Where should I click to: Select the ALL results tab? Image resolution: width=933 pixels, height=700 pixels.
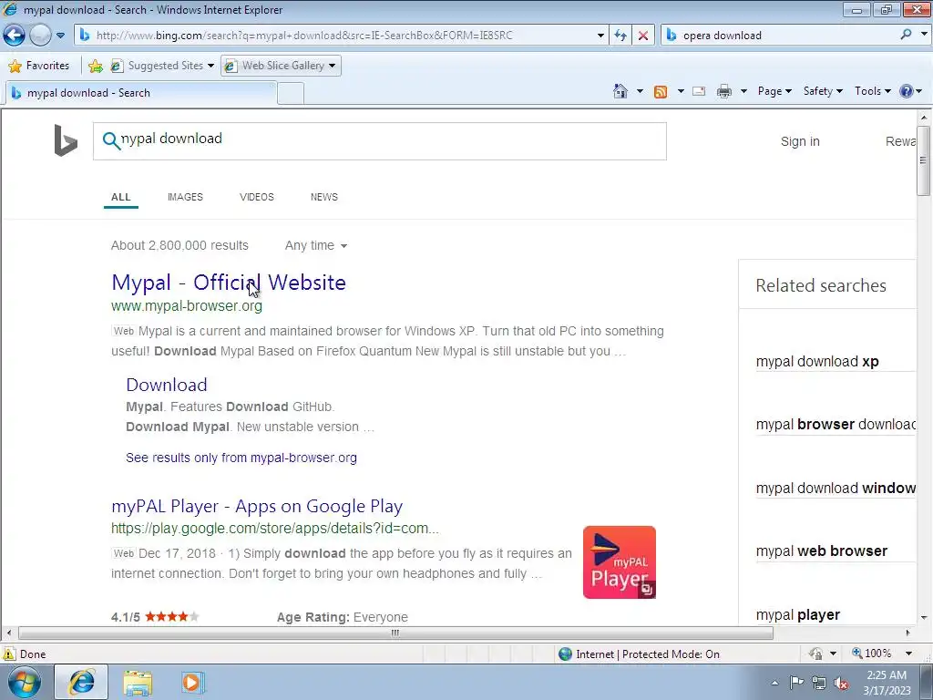(x=121, y=197)
